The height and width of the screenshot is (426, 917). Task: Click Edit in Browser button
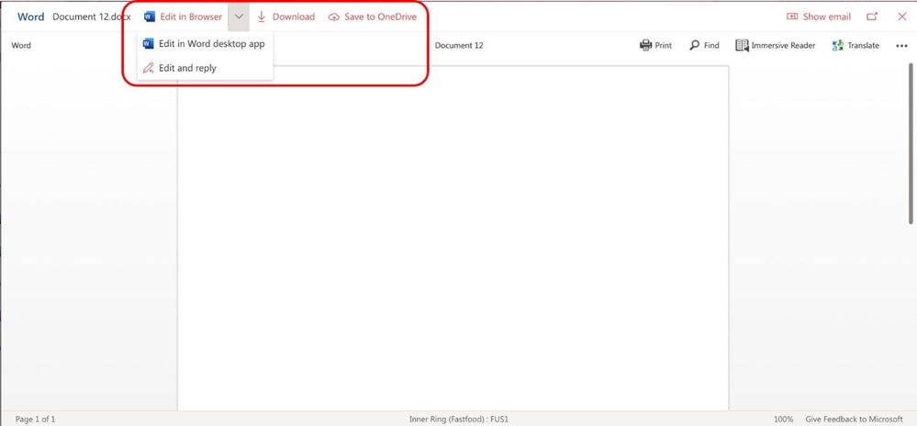[x=183, y=17]
